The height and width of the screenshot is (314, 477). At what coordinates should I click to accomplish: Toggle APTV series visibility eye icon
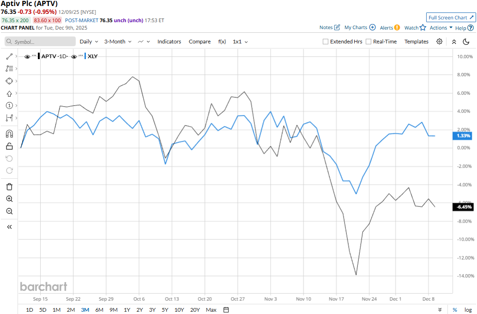(27, 57)
